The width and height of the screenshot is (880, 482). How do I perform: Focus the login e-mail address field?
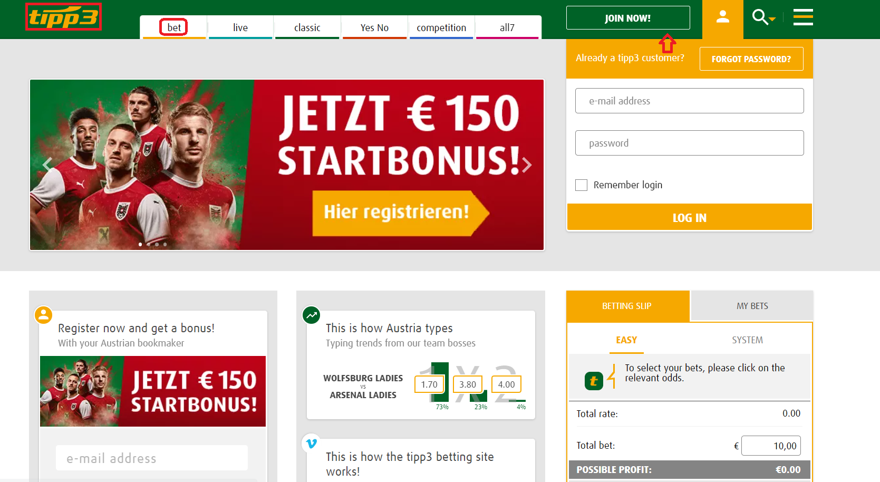pos(689,101)
